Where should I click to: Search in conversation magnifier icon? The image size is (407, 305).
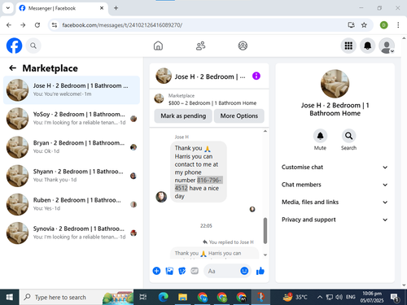[348, 136]
